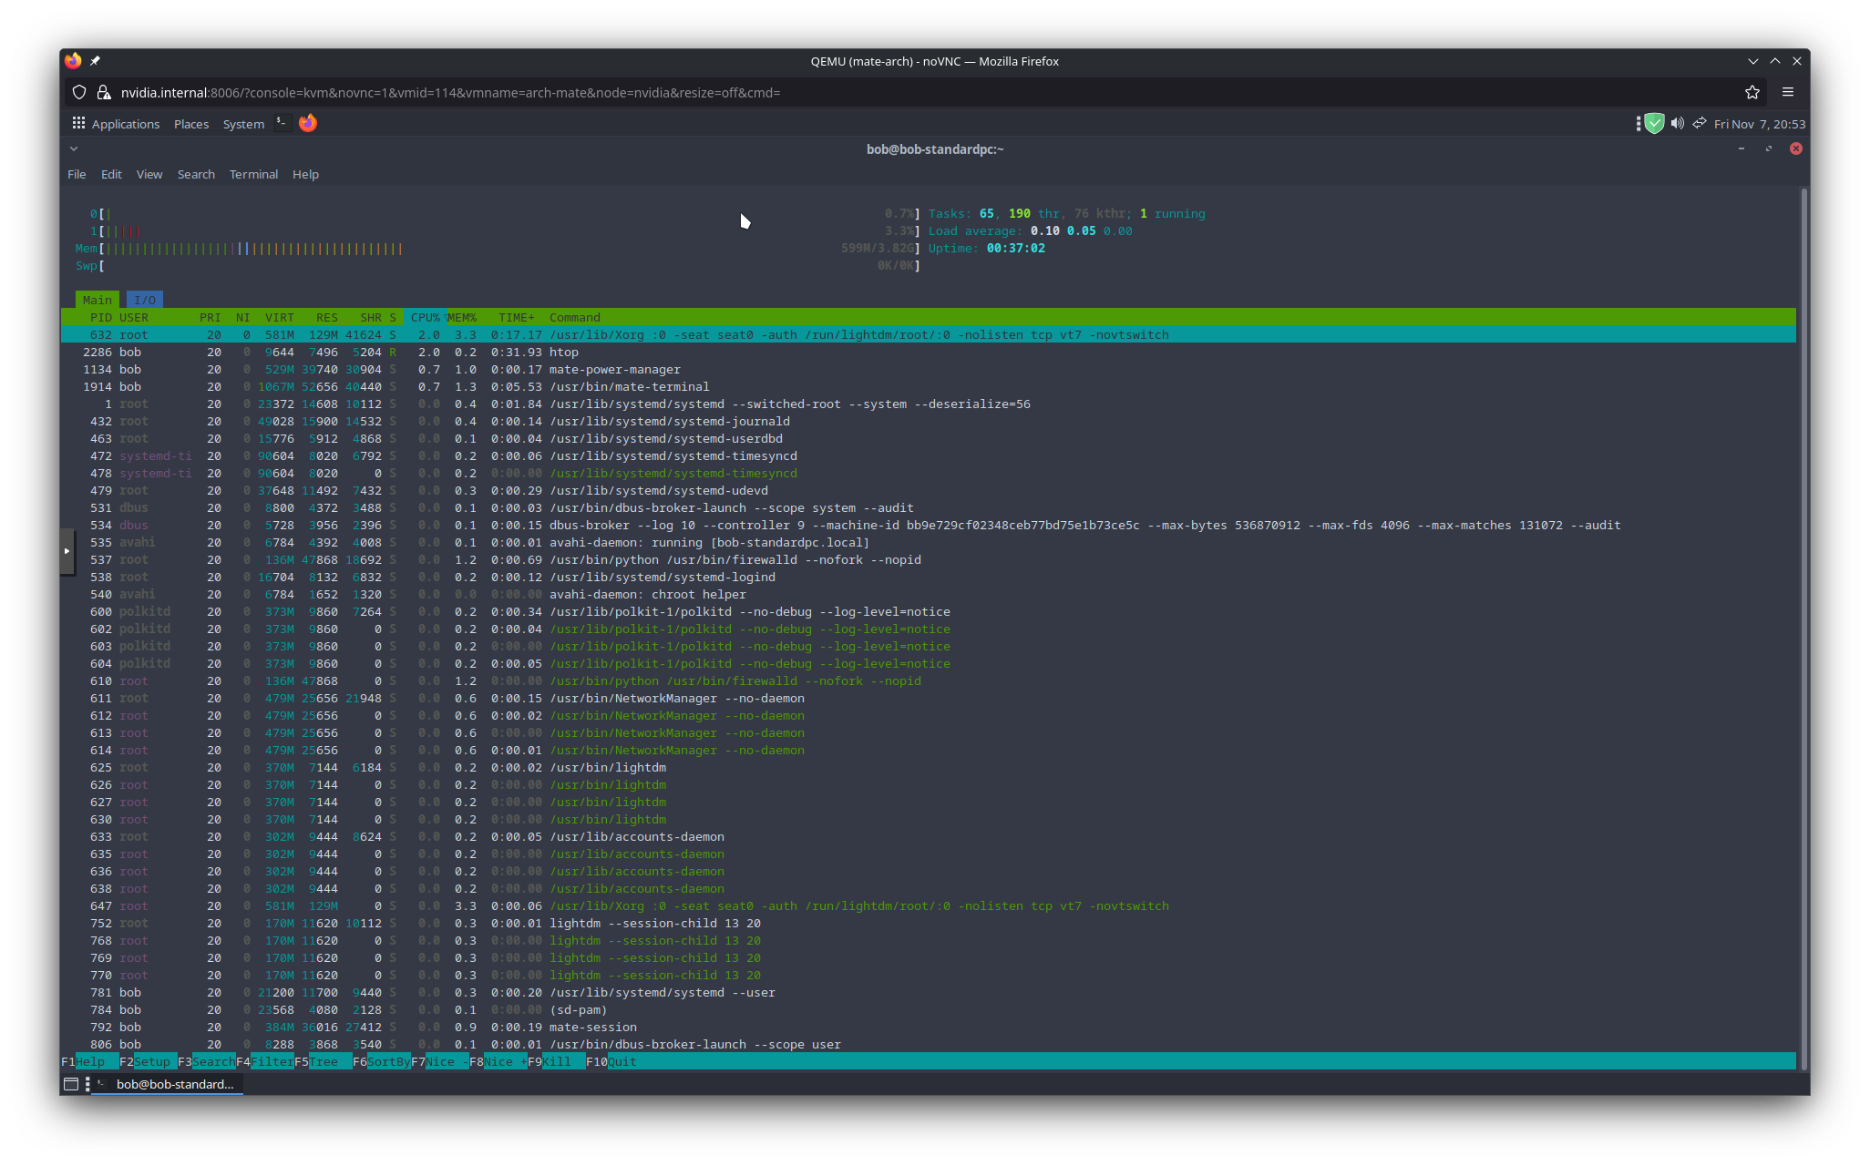
Task: Toggle tracking protection via the shield icon
Action: coord(79,92)
